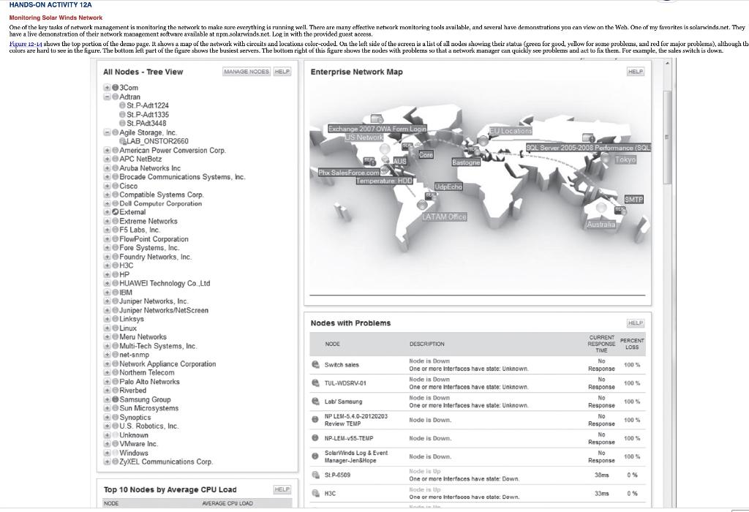Open the Bastogne label on the map
Screen dimensions: 749x512
(x=466, y=162)
